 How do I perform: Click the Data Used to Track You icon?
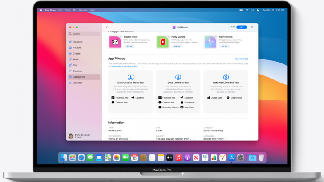(x=130, y=77)
